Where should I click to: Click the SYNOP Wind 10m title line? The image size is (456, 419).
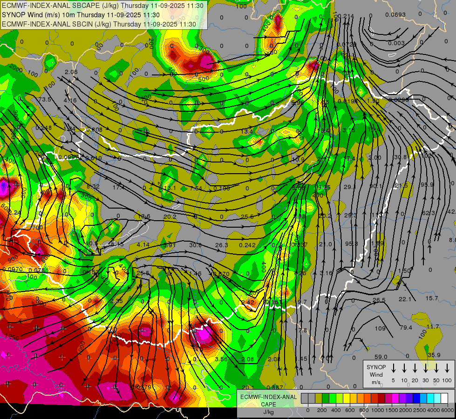pos(81,15)
